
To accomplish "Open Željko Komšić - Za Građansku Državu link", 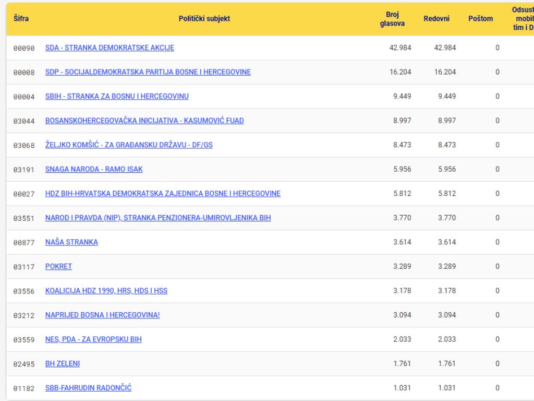I will [129, 145].
